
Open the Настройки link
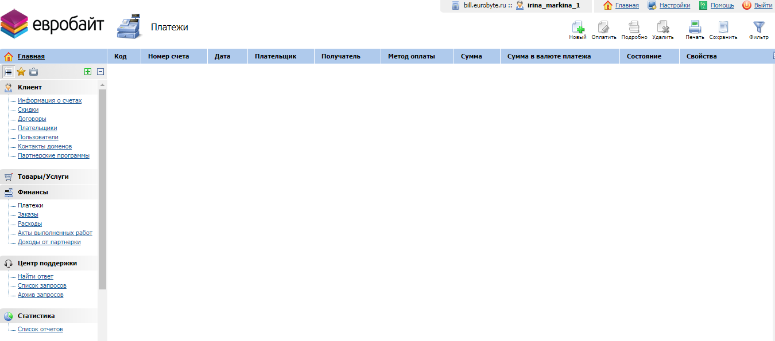click(675, 5)
